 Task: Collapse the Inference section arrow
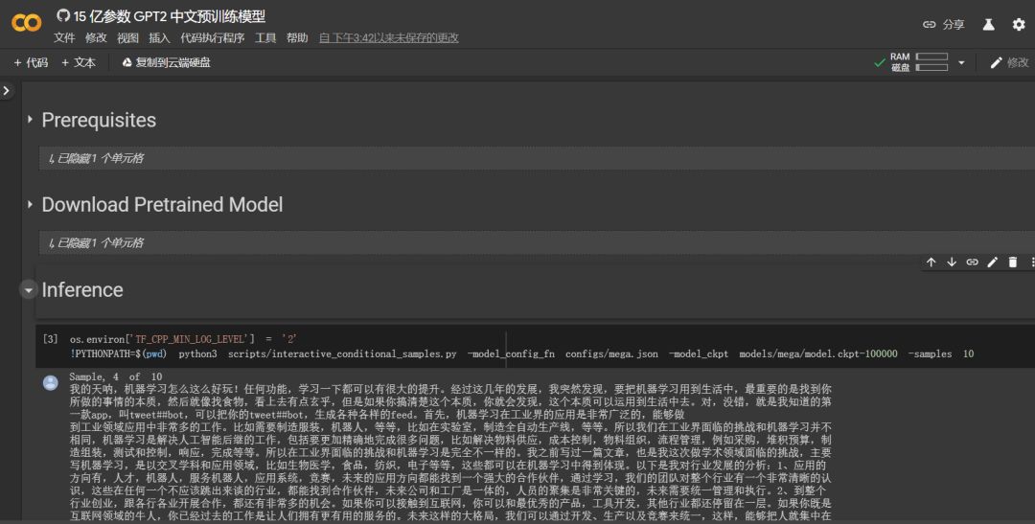coord(29,289)
